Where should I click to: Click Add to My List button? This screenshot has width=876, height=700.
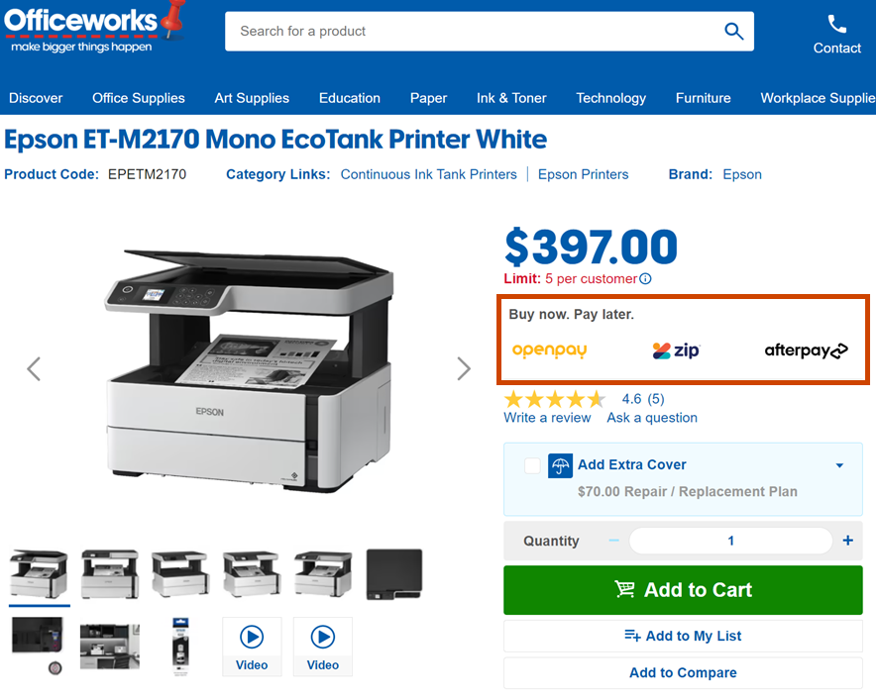(x=683, y=636)
